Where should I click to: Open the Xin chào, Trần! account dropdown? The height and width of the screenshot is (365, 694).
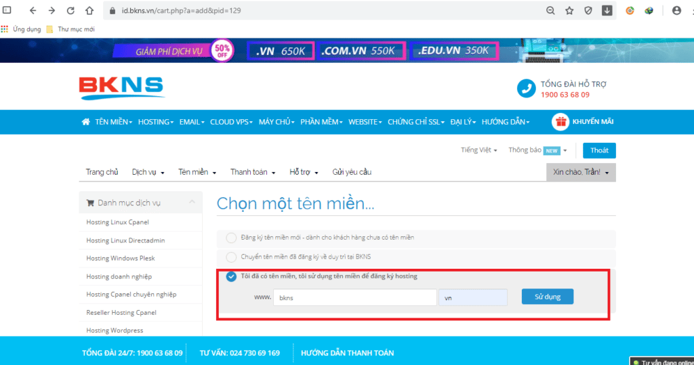click(x=581, y=172)
